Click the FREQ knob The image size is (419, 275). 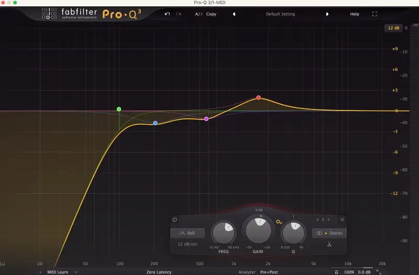(224, 232)
